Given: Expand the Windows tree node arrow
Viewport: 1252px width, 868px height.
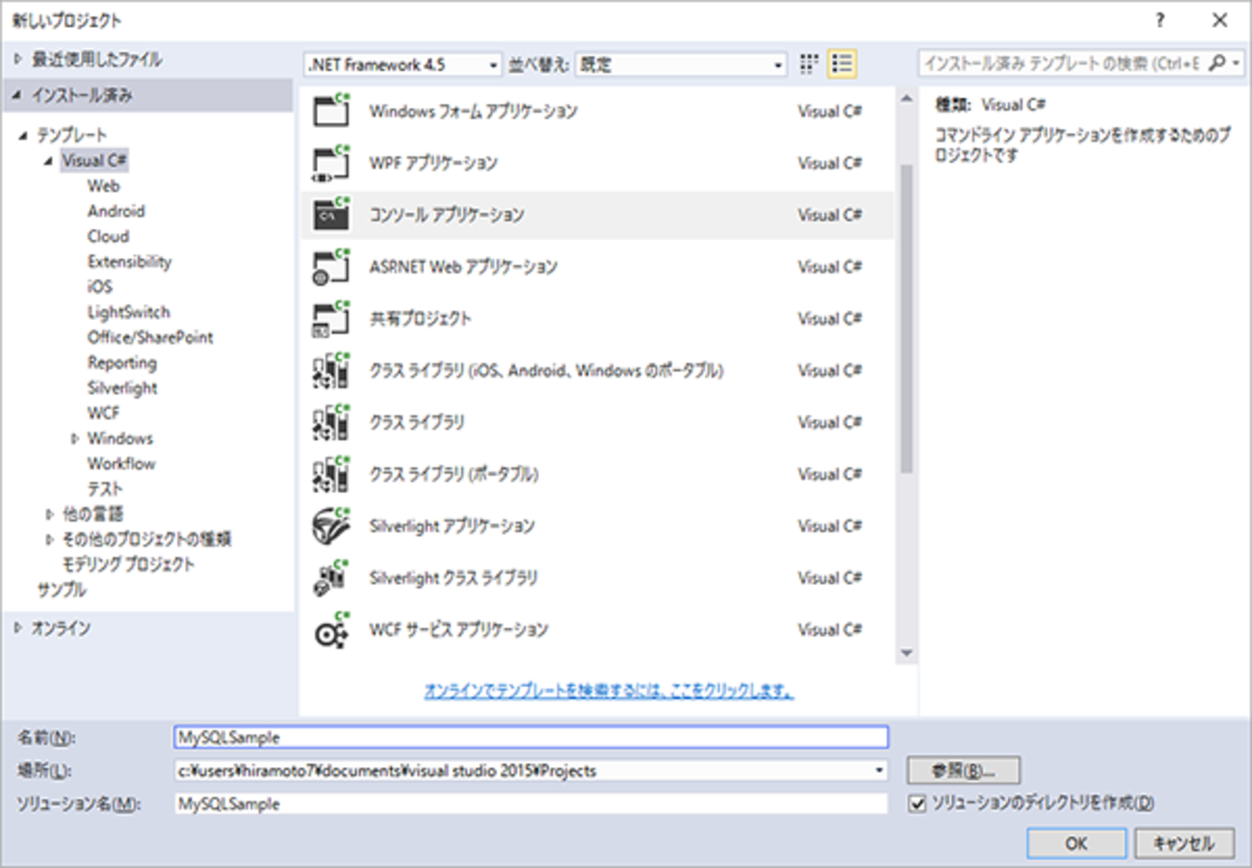Looking at the screenshot, I should pos(75,438).
